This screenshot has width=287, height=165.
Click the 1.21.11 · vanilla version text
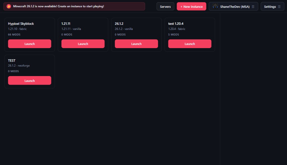(x=71, y=29)
